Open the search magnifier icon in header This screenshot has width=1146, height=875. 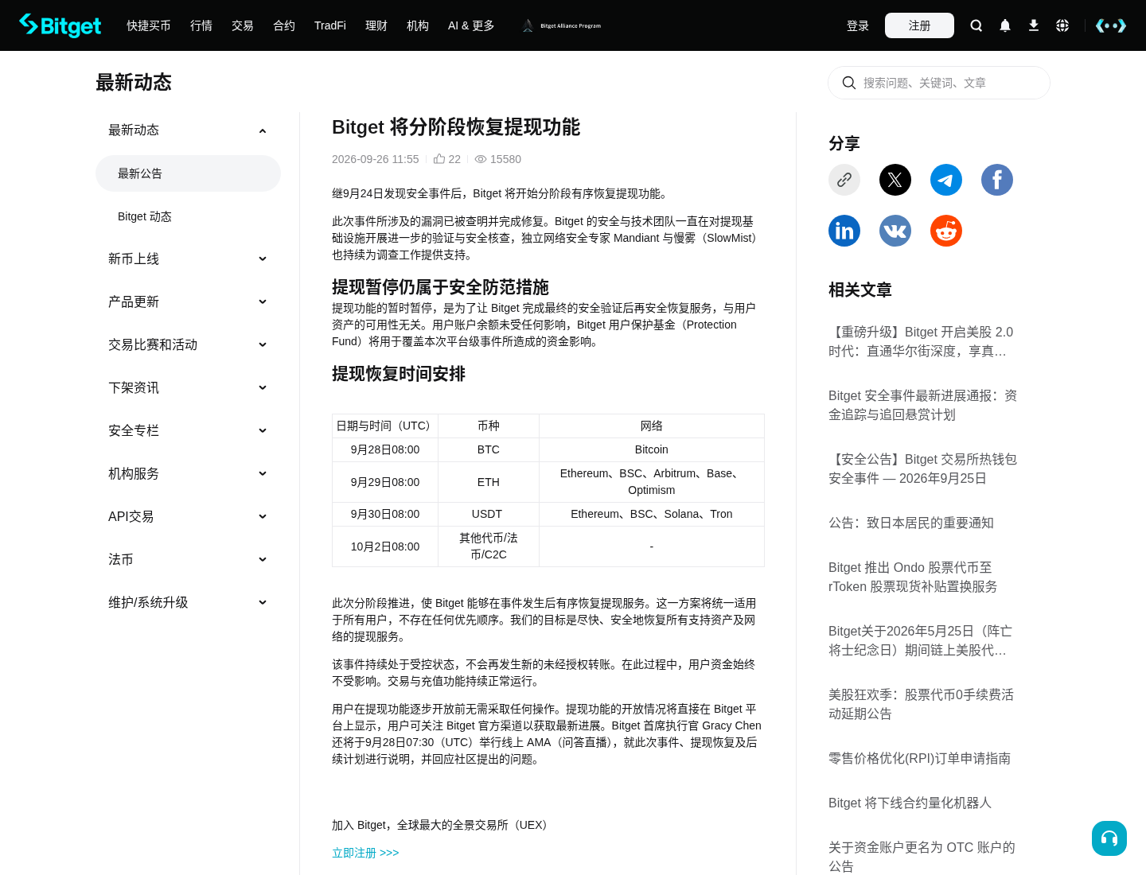coord(976,25)
